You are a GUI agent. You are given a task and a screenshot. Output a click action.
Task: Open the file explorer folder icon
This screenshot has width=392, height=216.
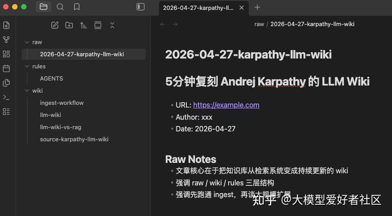[44, 7]
